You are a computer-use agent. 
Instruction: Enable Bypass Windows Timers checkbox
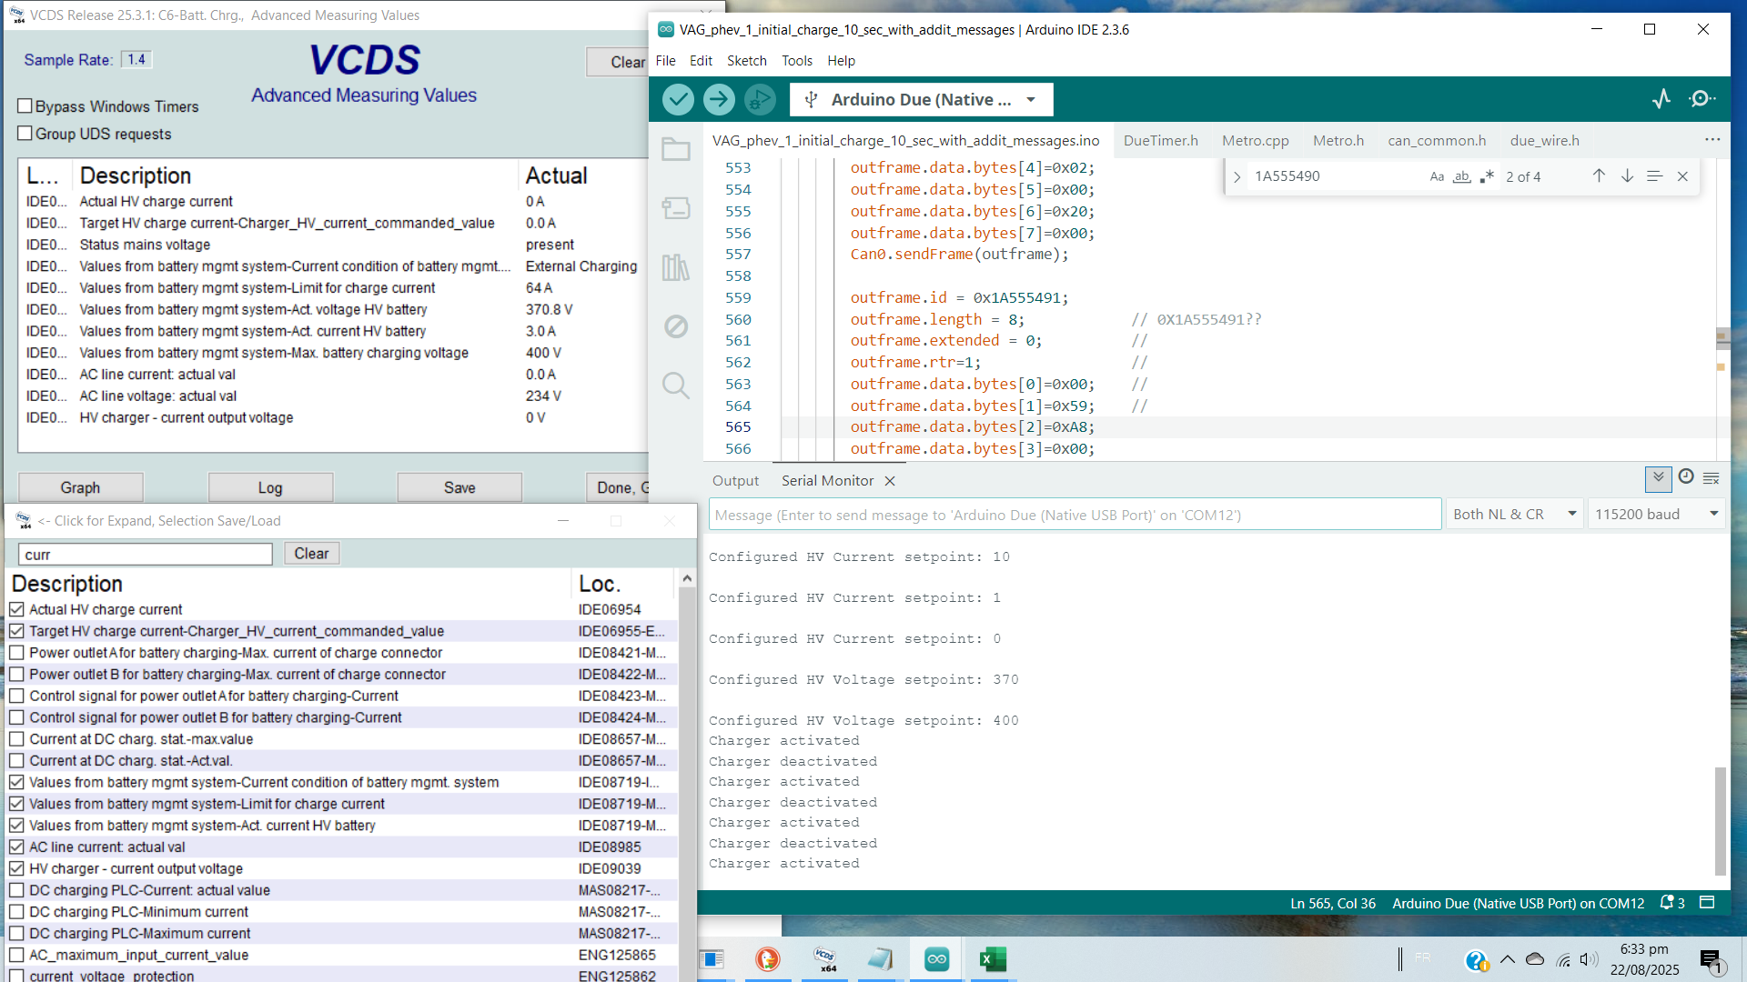(25, 106)
